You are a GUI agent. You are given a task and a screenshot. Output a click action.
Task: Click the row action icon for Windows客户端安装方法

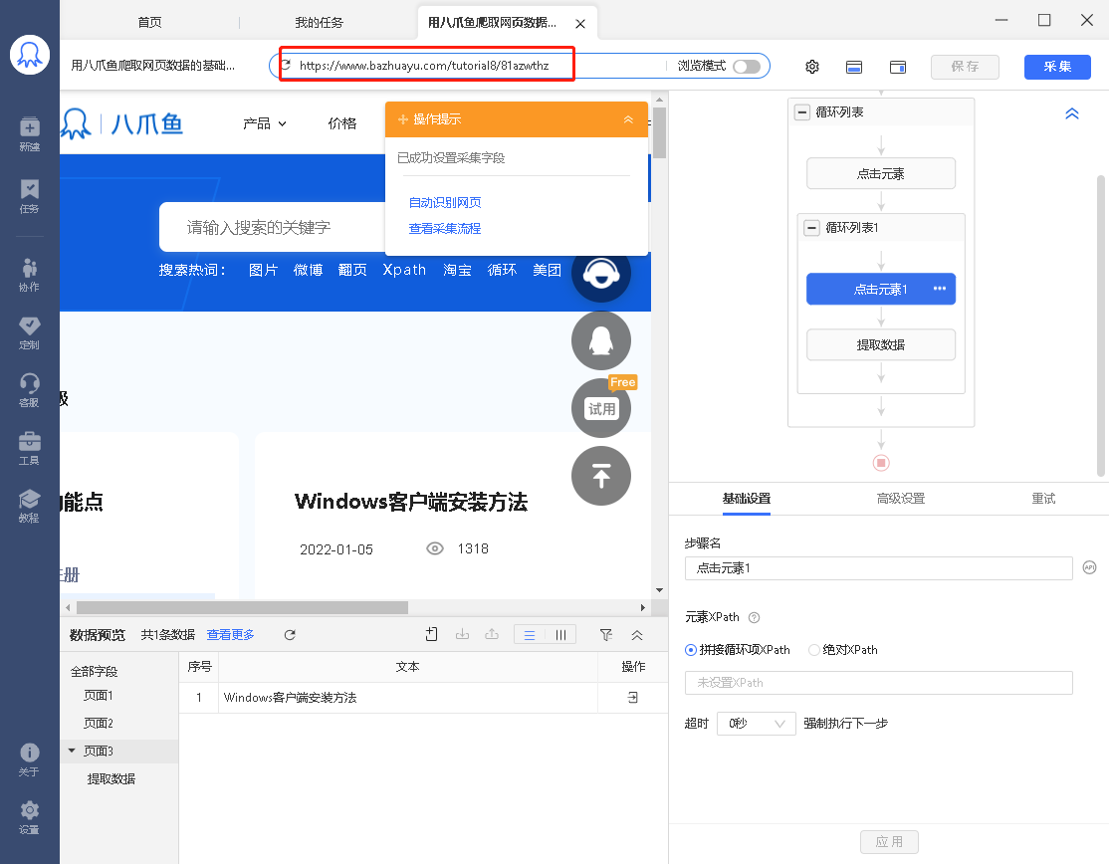[632, 698]
